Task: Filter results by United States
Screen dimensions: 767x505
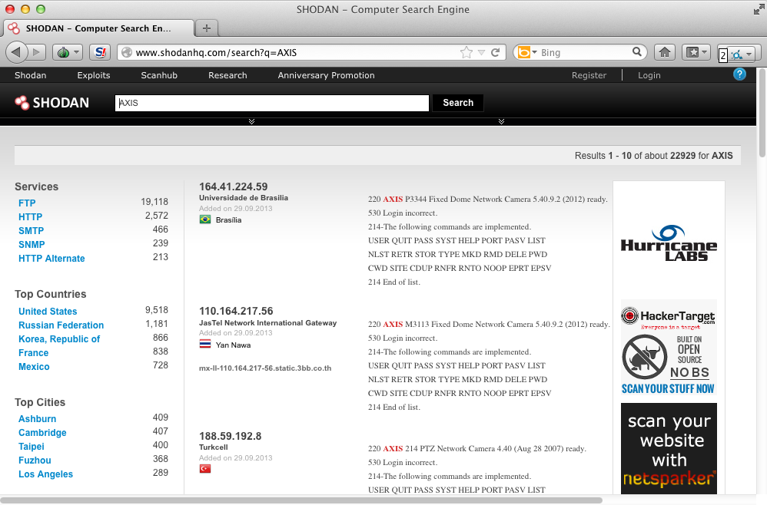Action: 48,311
